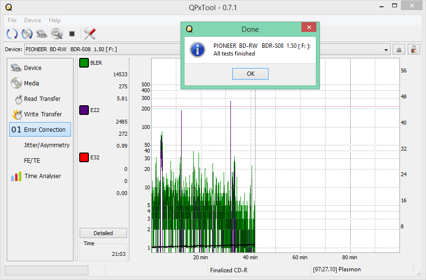This screenshot has width=426, height=280.
Task: Expand the Device selection dropdown arrow
Action: (x=386, y=50)
